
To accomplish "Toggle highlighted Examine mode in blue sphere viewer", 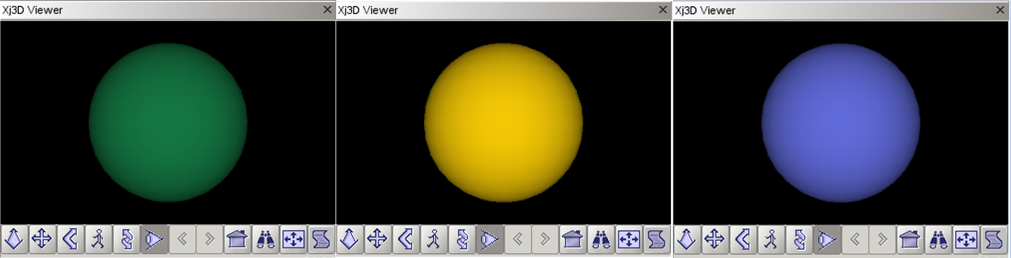I will click(827, 238).
